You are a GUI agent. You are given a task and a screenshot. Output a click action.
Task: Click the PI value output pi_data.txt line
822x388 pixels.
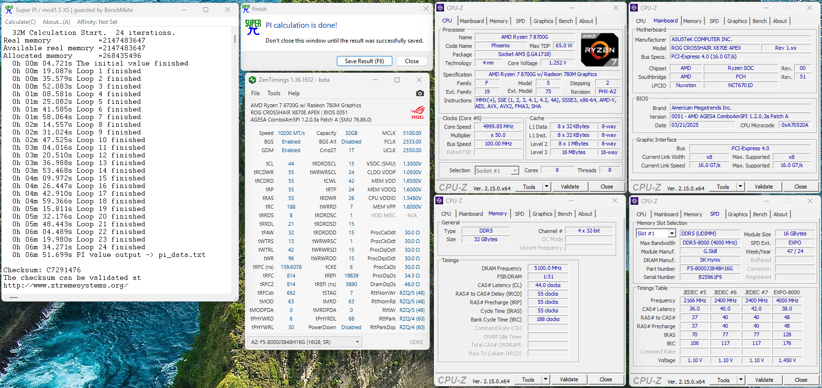point(109,255)
